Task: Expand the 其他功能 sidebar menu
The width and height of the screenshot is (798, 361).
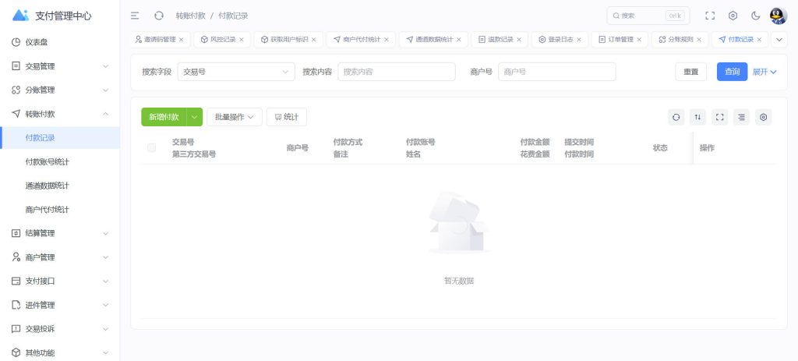Action: click(60, 353)
